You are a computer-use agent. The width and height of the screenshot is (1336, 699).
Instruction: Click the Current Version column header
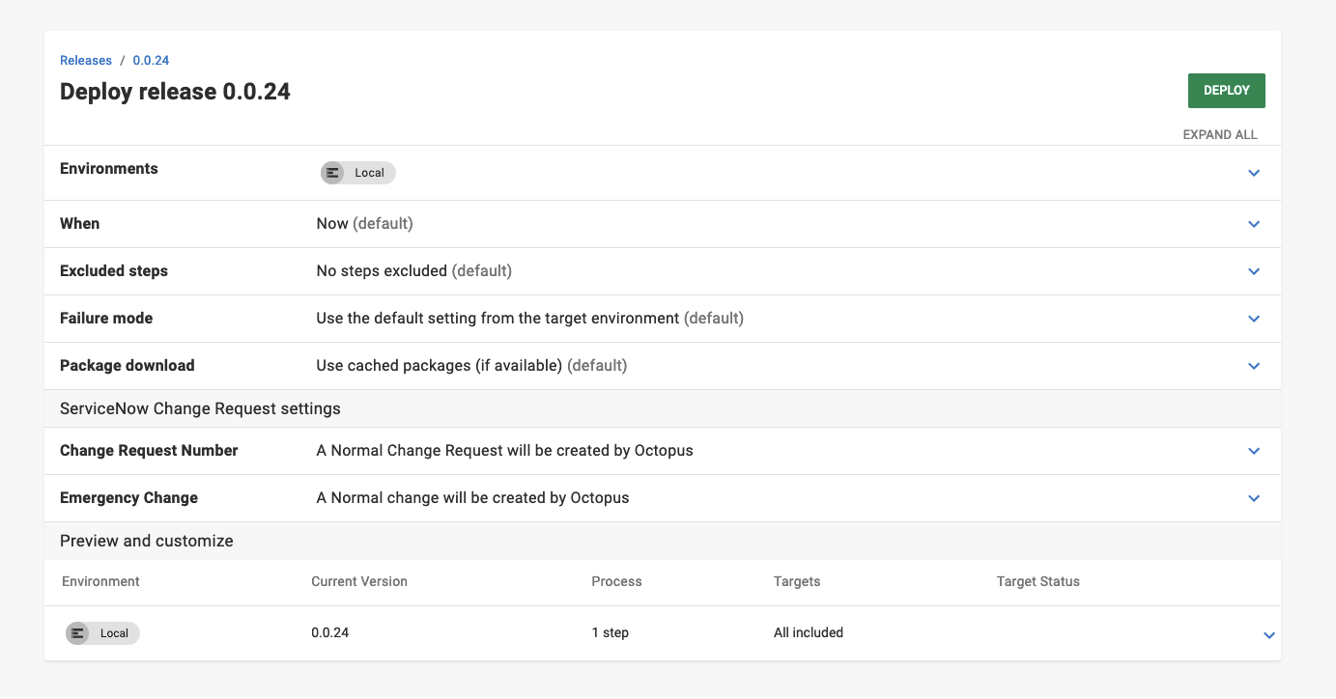[358, 581]
